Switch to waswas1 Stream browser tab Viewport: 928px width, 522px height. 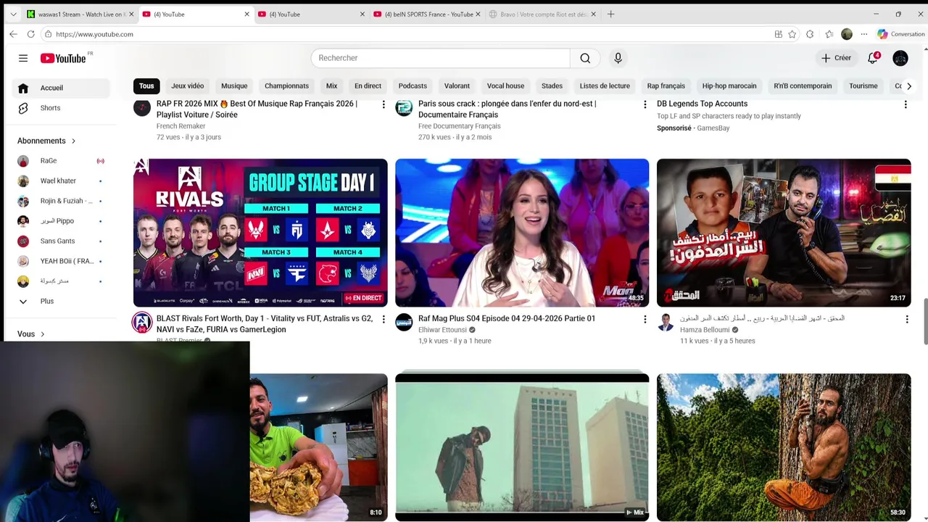pos(80,14)
